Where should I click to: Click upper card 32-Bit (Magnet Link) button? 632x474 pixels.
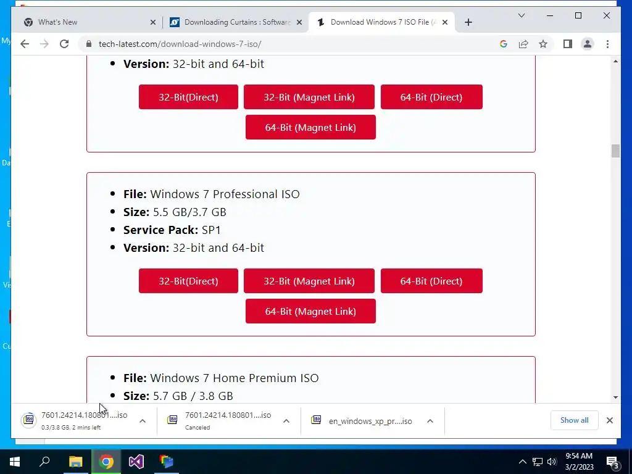[x=309, y=97]
